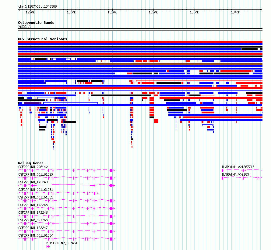Click the 1300k ruler tick label
Screen dimensions: 271x250
click(x=71, y=12)
